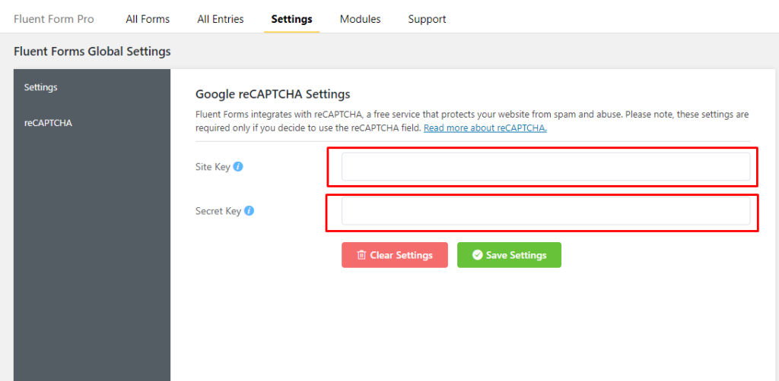Screen dimensions: 779x381
Task: Click the Google reCAPTCHA Settings heading
Action: (273, 93)
